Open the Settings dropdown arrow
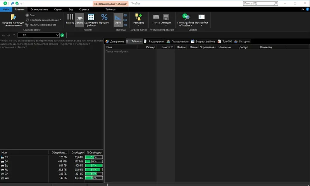The width and height of the screenshot is (310, 186). [201, 26]
